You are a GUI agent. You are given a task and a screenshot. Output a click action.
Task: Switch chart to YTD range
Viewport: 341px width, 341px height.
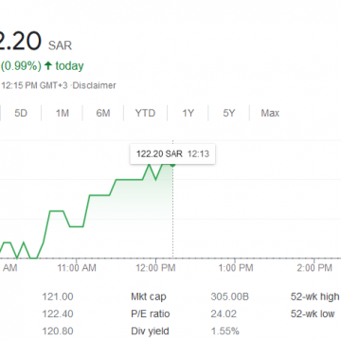coord(145,113)
